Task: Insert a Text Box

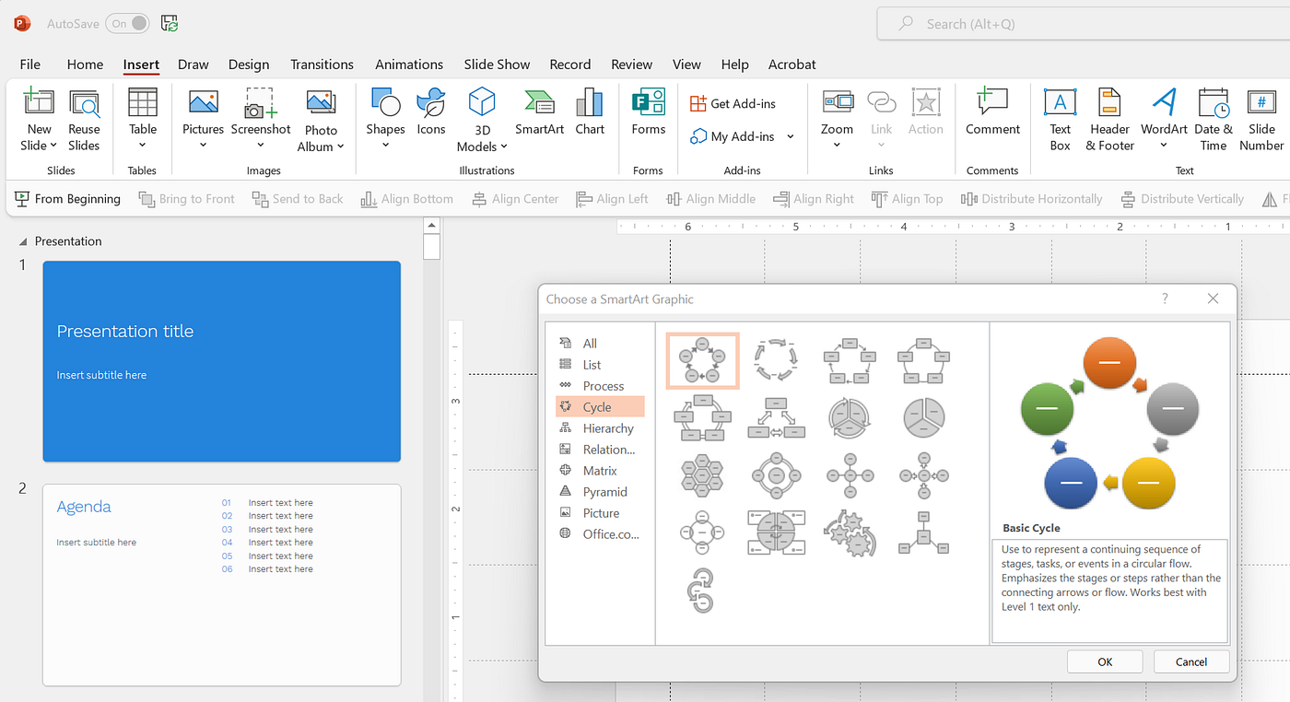Action: click(x=1060, y=121)
